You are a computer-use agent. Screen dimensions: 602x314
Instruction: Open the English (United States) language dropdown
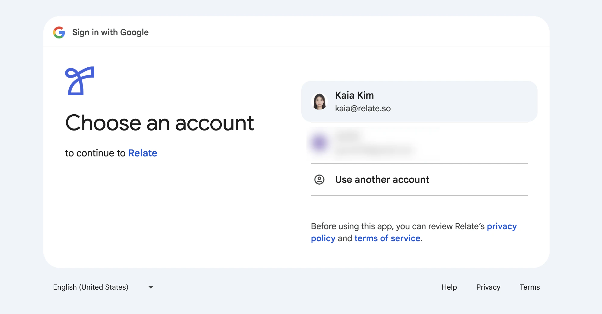click(103, 287)
